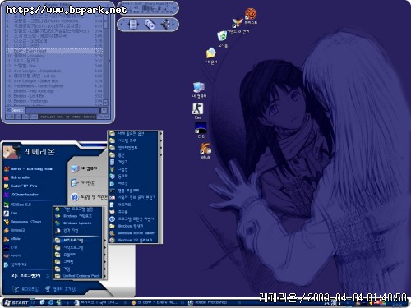Open Winamp3 in the Start menu list
Image resolution: width=411 pixels, height=308 pixels.
point(14,230)
